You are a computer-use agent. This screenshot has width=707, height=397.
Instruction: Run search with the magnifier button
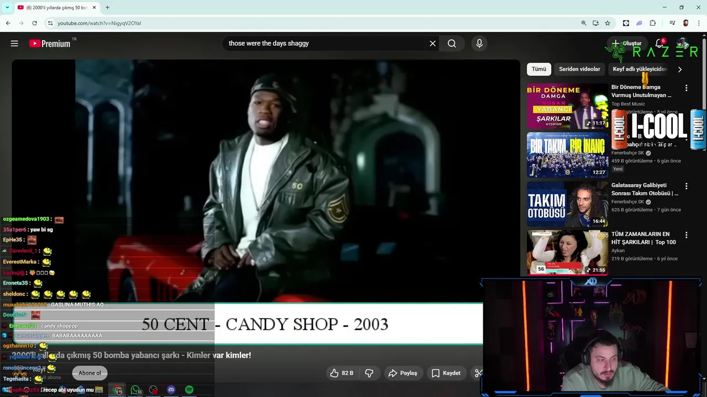pos(452,44)
